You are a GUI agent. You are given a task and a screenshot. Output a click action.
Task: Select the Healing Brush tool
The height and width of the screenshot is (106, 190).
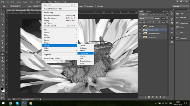[2, 36]
